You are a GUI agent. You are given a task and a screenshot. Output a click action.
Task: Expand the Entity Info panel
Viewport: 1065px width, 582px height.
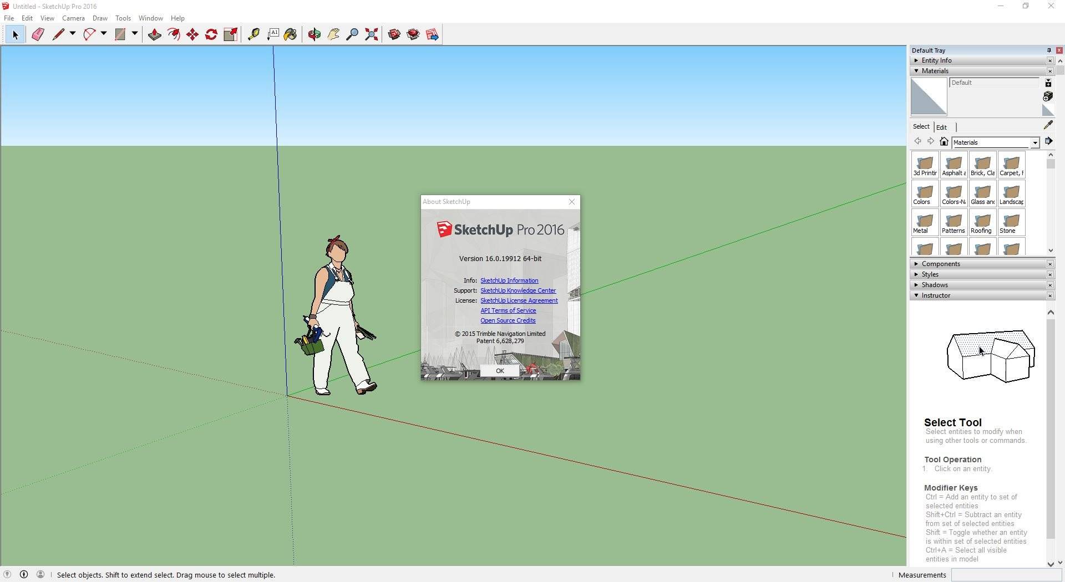[982, 60]
